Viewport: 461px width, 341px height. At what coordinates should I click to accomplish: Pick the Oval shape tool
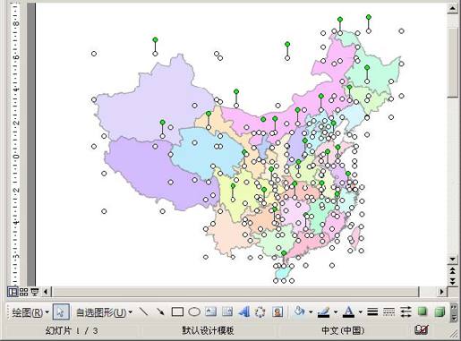pos(194,312)
